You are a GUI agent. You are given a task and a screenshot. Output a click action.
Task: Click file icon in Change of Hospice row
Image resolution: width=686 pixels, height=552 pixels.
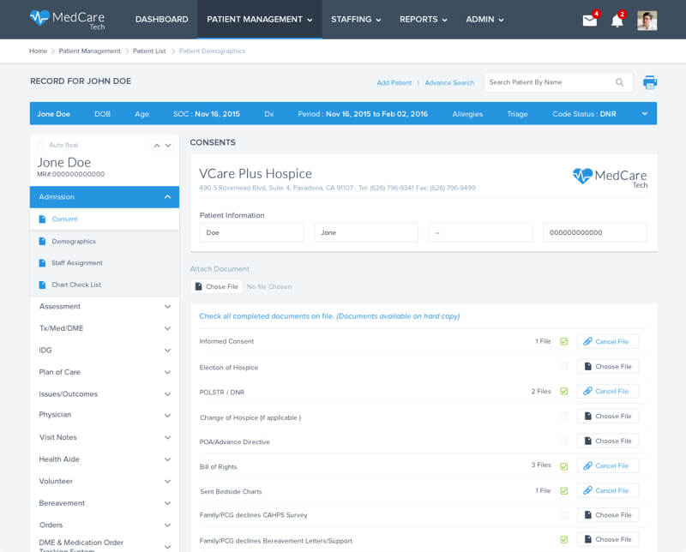588,416
